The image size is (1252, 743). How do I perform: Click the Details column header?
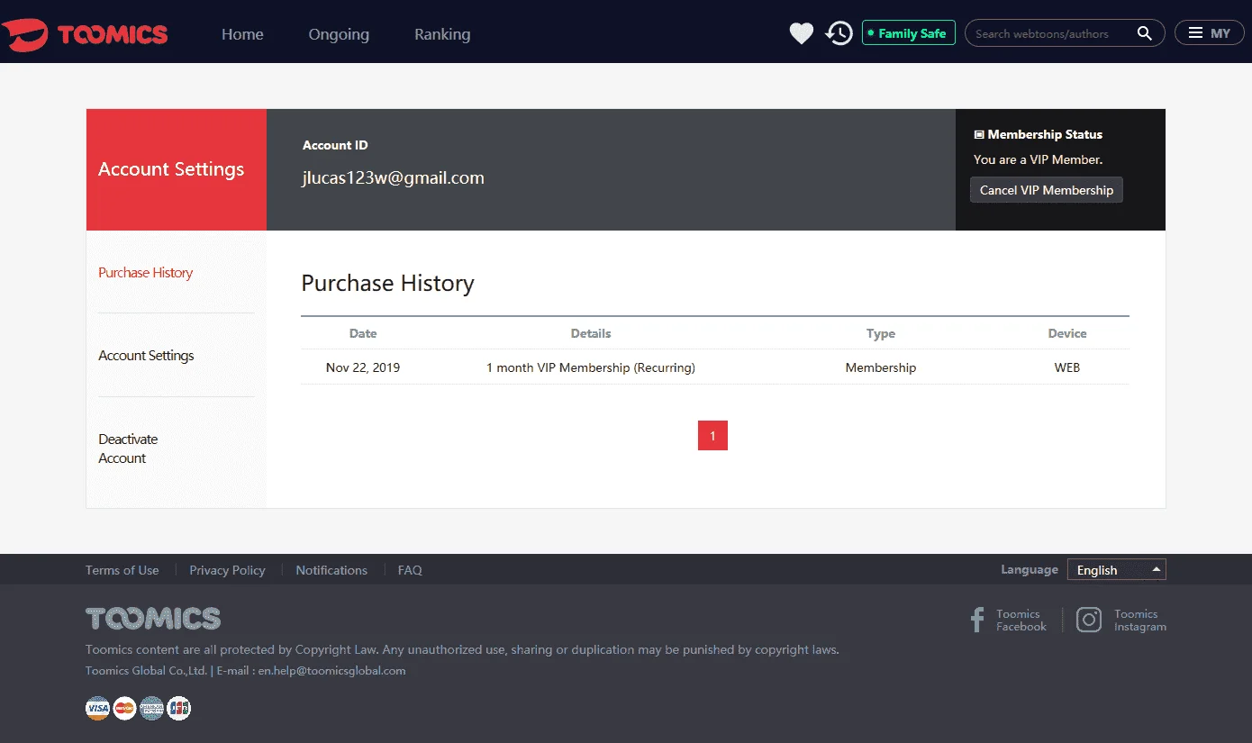(x=591, y=333)
